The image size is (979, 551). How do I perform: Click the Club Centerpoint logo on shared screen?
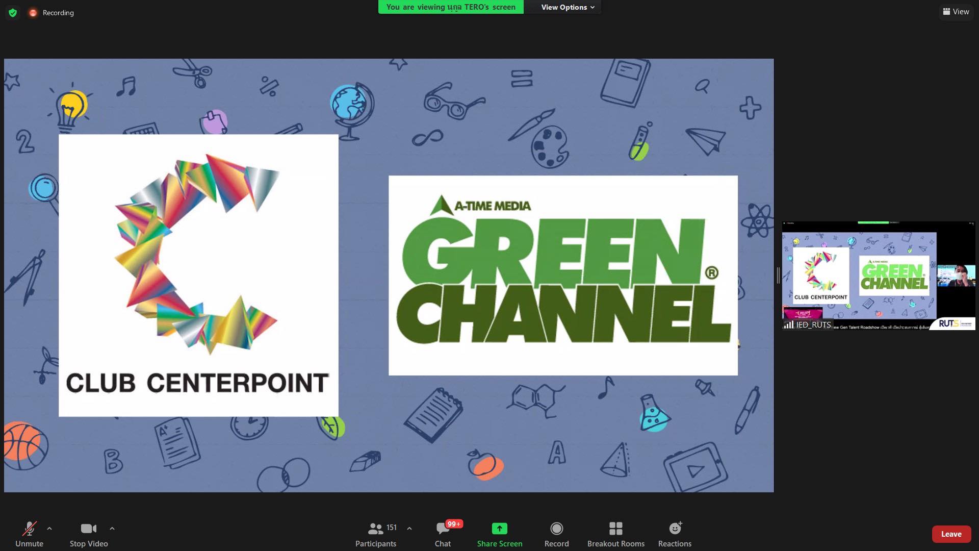coord(198,275)
